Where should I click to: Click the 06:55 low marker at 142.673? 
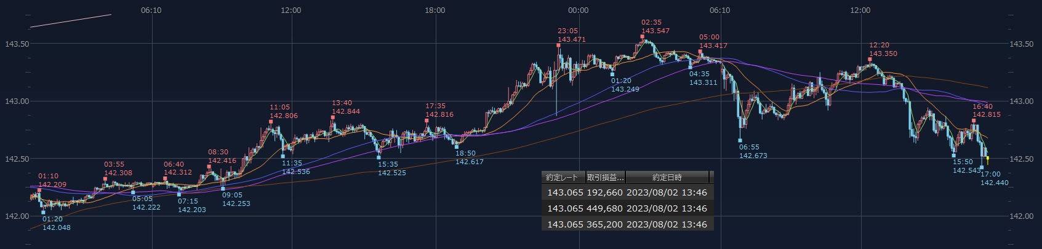[x=740, y=141]
